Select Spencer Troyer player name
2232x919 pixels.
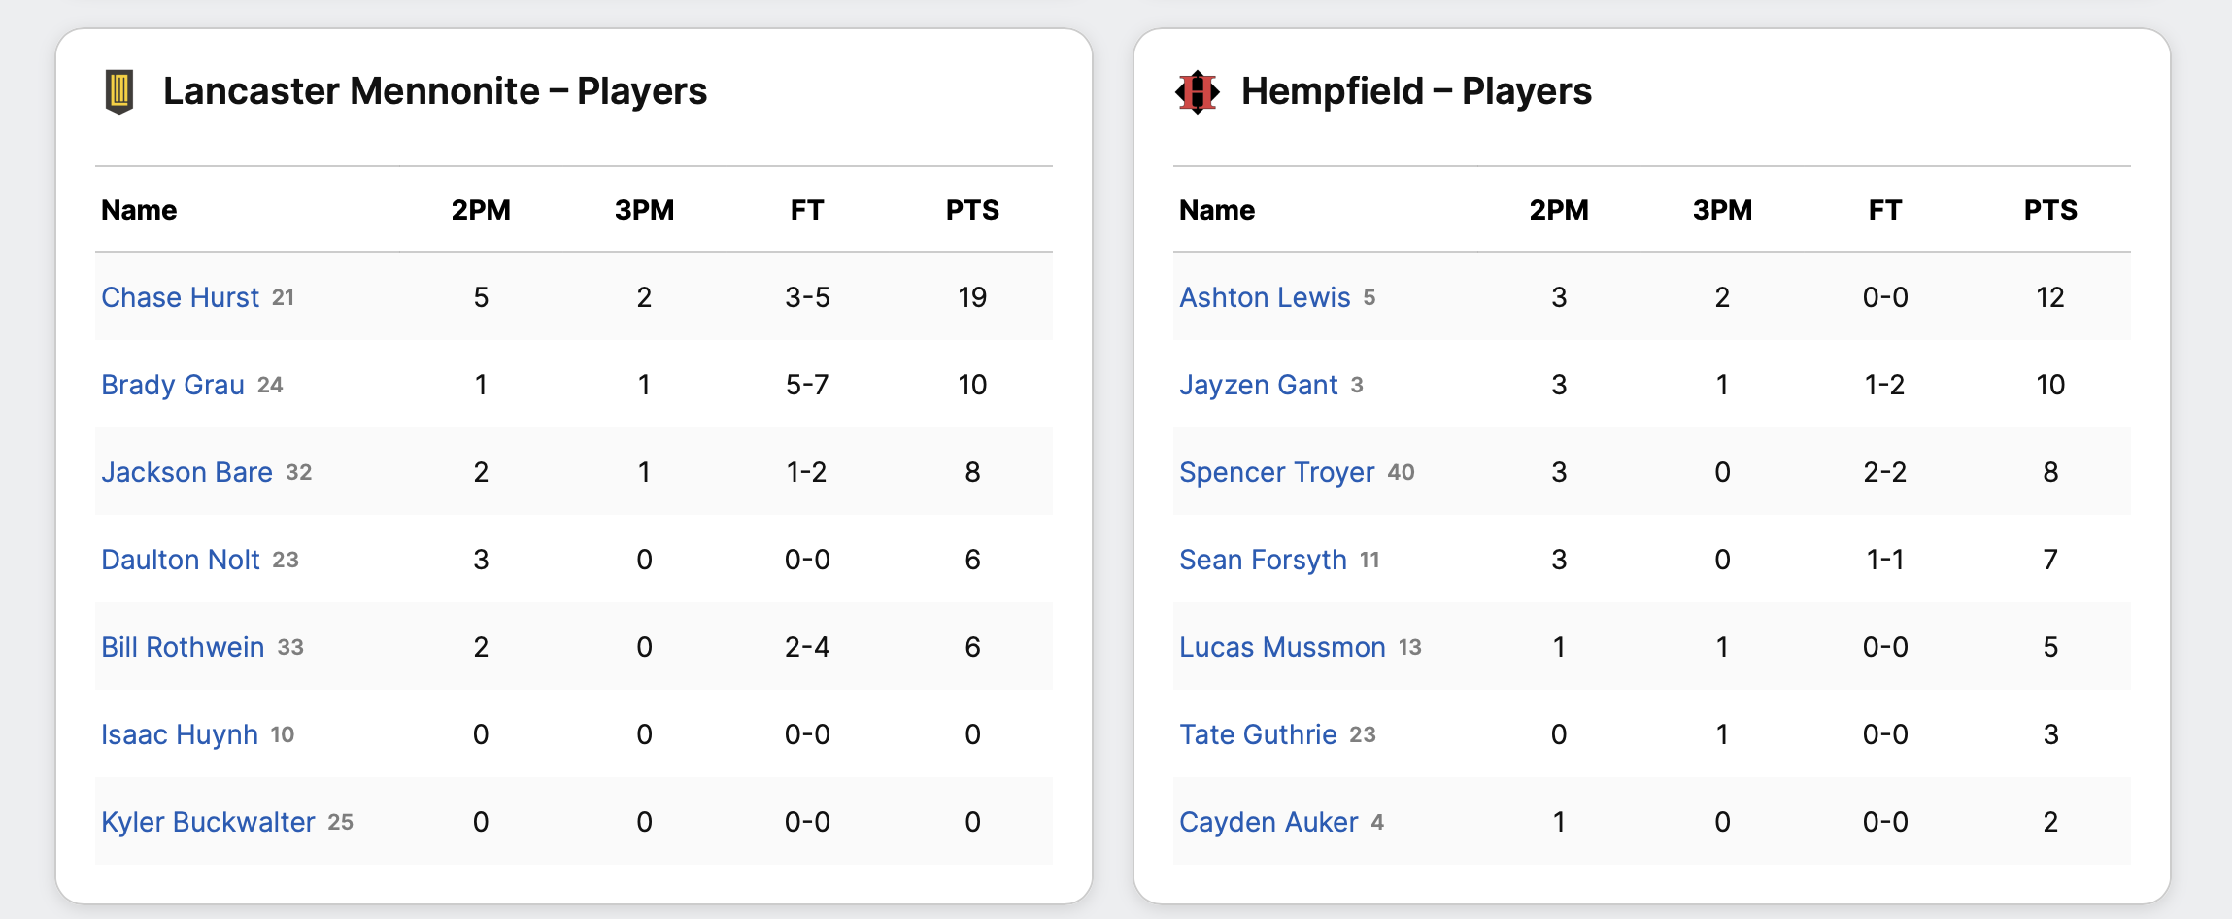click(x=1277, y=472)
